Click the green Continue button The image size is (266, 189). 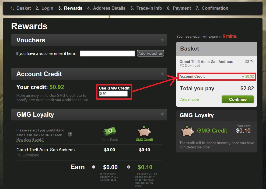click(x=238, y=99)
